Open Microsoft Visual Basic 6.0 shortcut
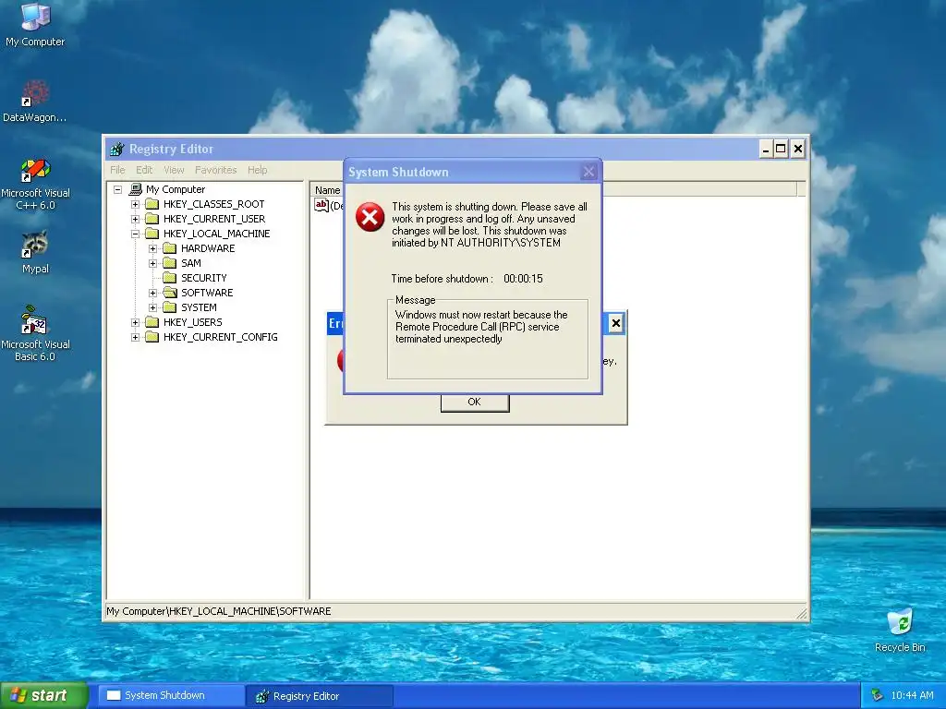 35,333
